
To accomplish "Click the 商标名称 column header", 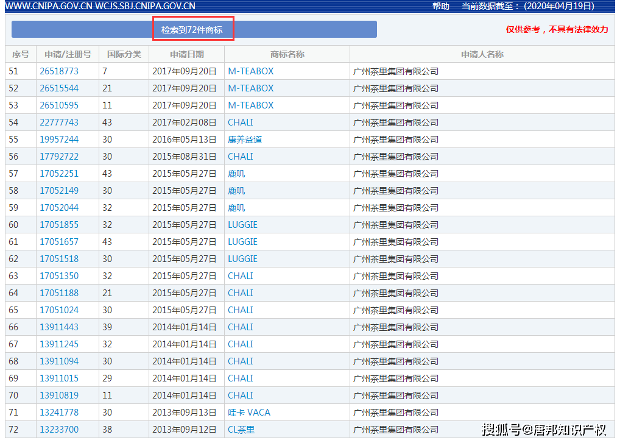I will (x=287, y=54).
